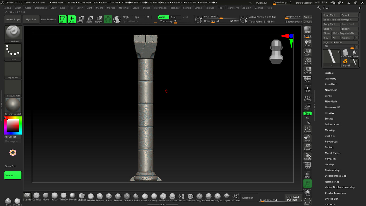Expand the Geometry HD section
Image resolution: width=366 pixels, height=206 pixels.
coord(332,107)
